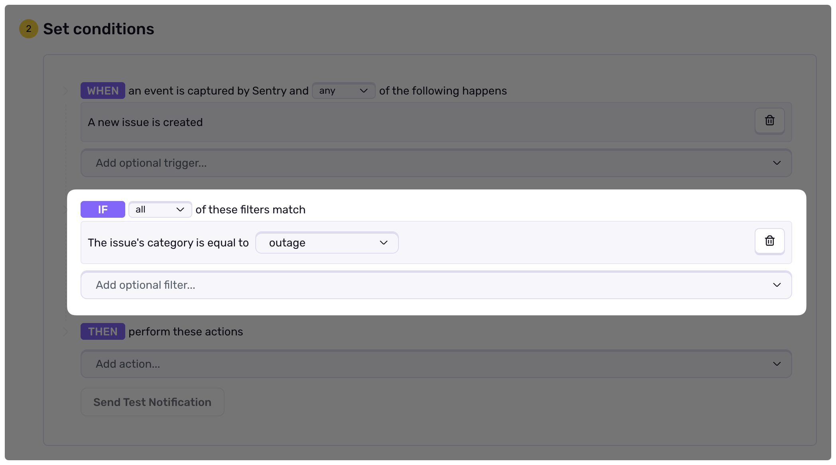Open the 'all' dropdown in the IF clause

tap(160, 209)
